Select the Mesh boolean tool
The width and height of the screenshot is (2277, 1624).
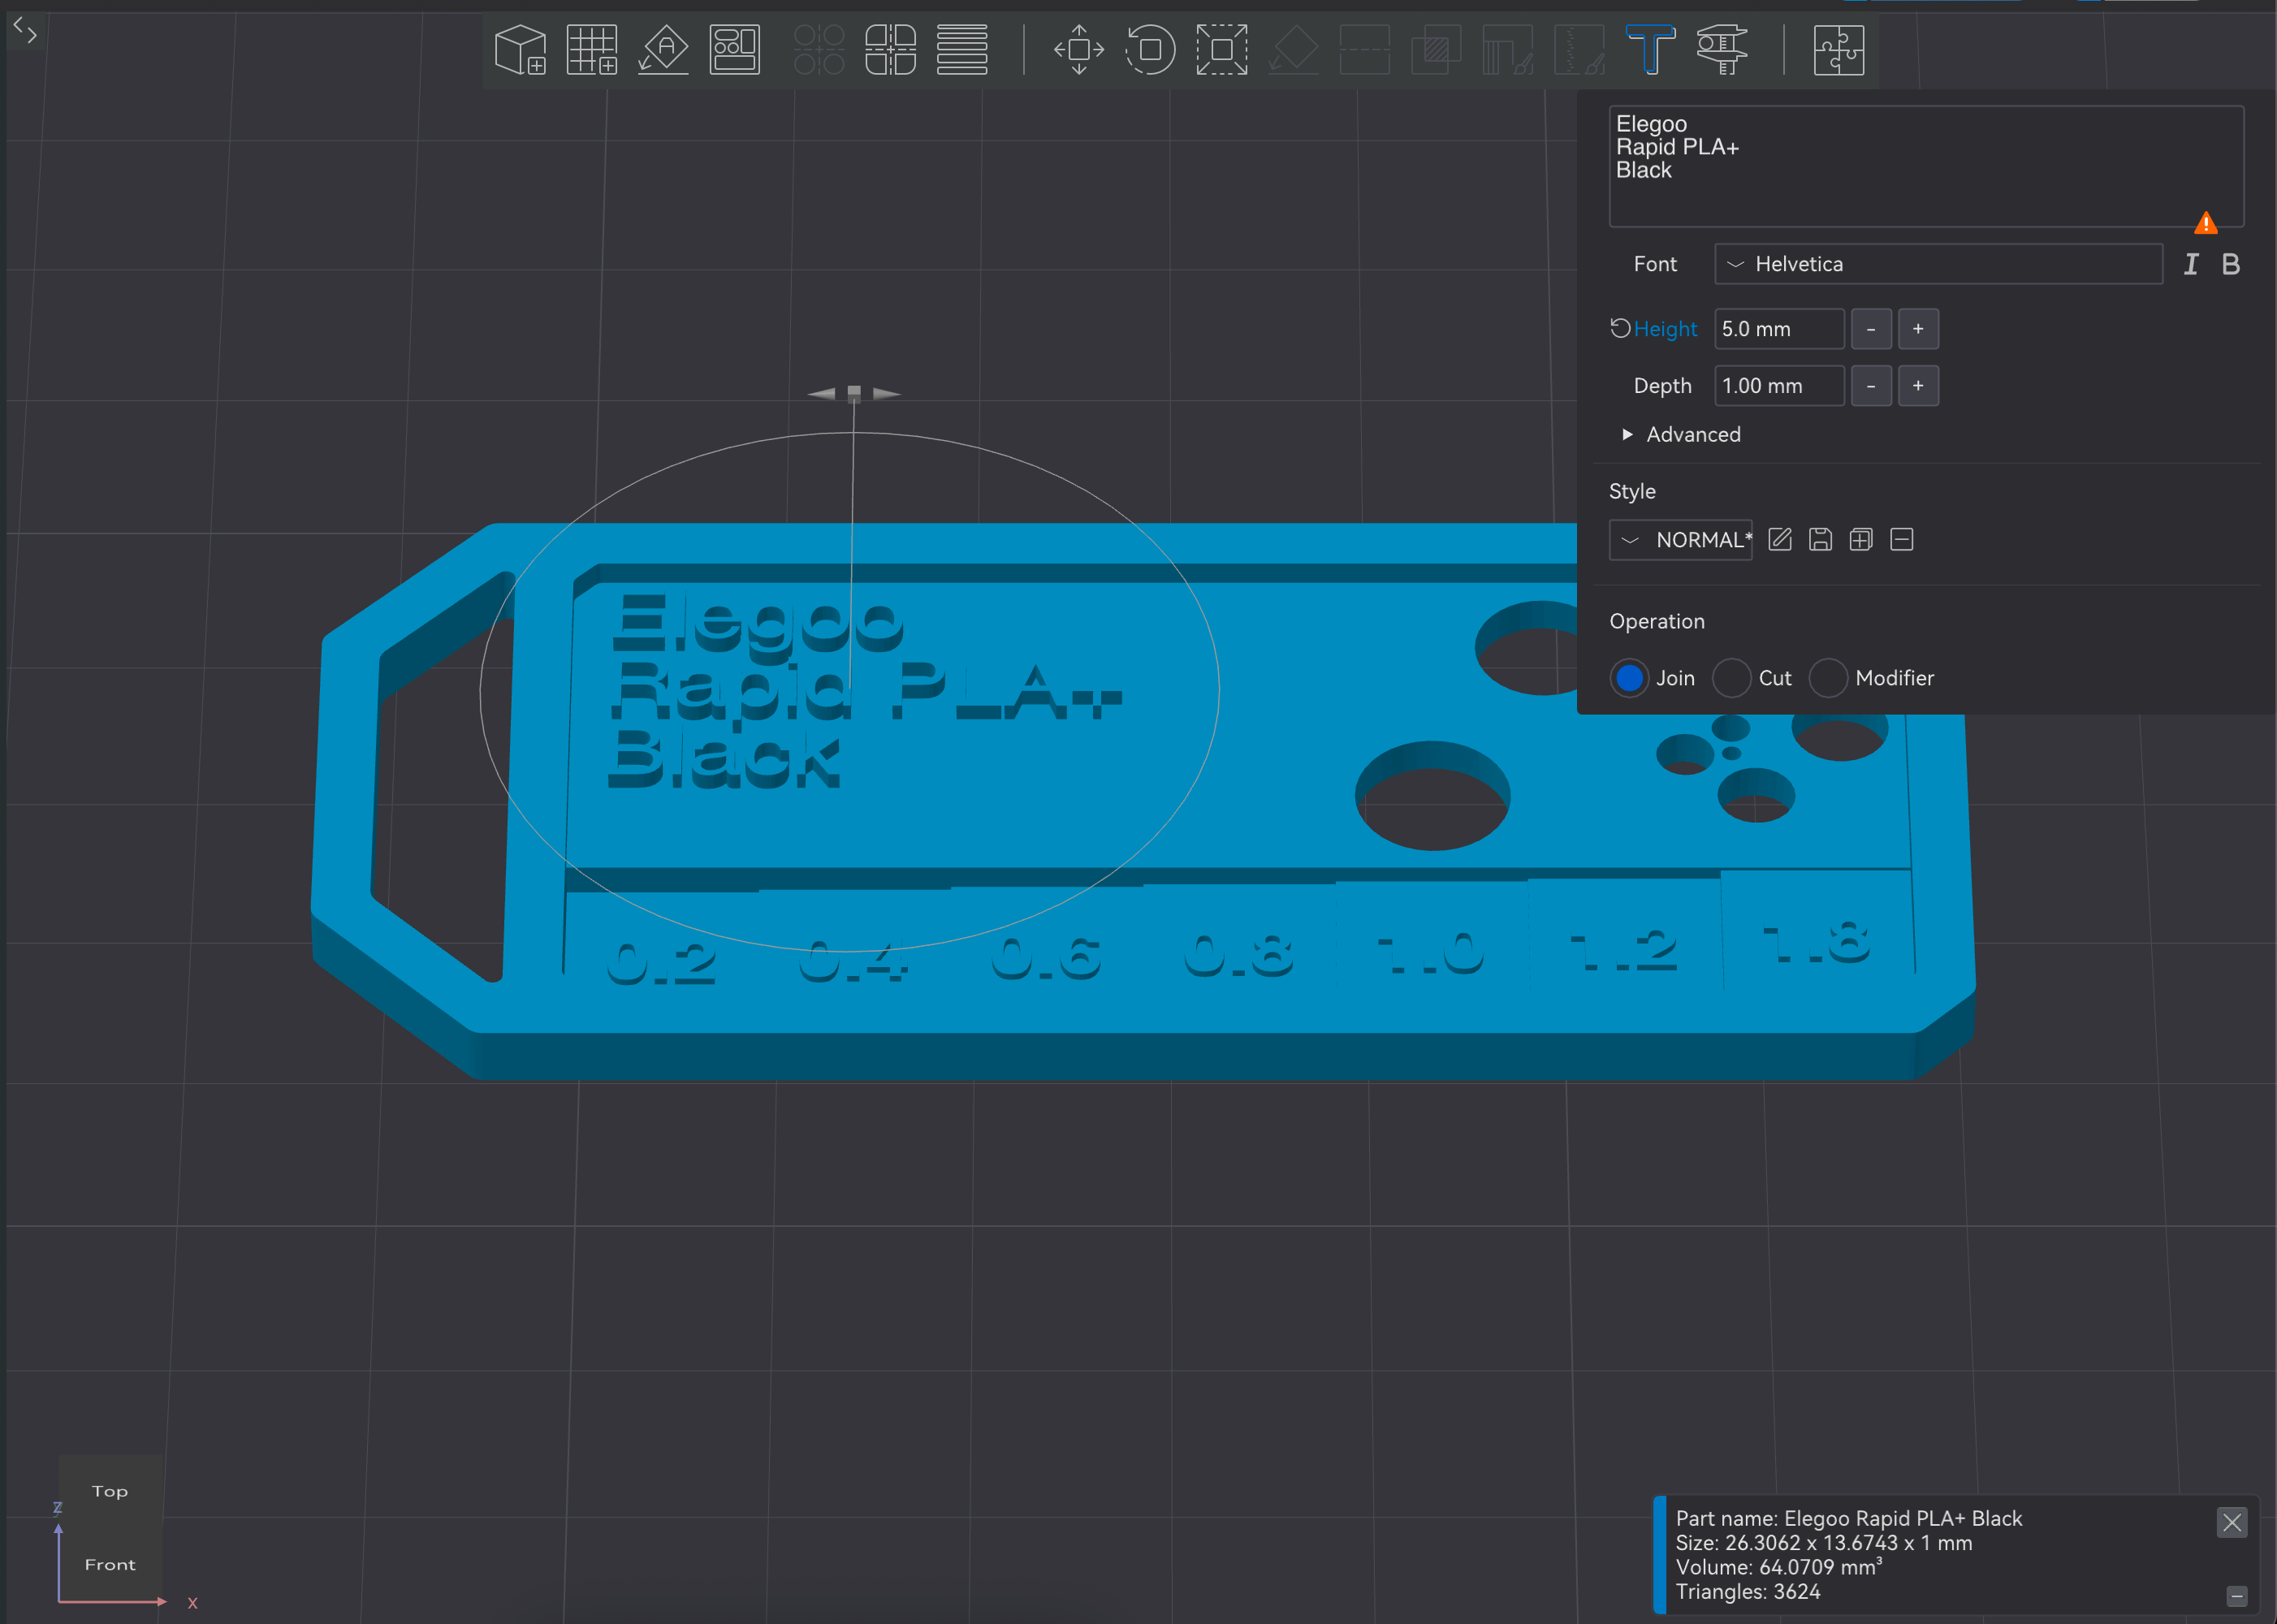[x=1436, y=50]
